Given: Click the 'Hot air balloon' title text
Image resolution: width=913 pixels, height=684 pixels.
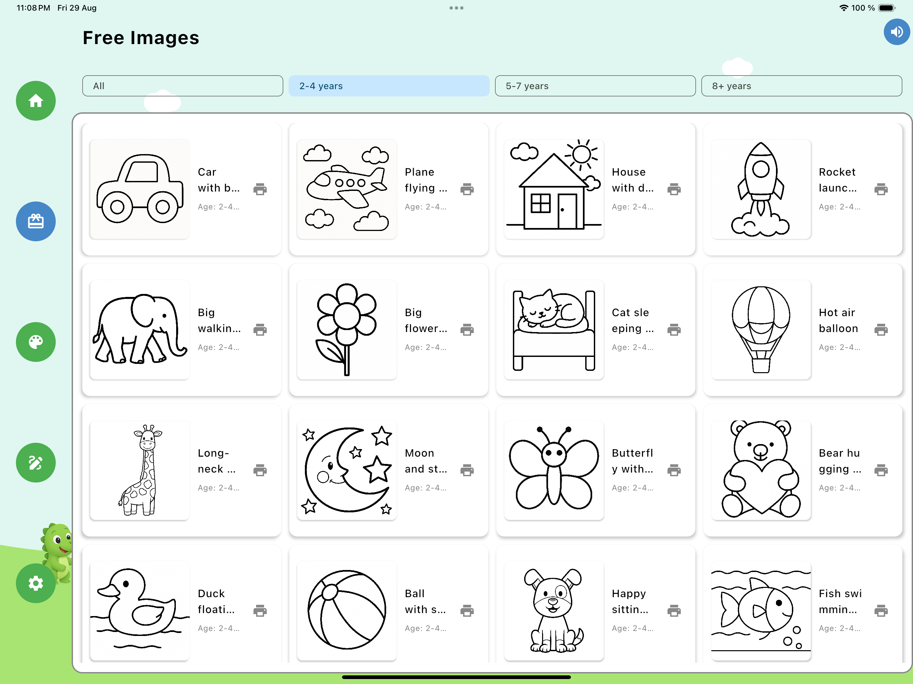Looking at the screenshot, I should pyautogui.click(x=838, y=320).
